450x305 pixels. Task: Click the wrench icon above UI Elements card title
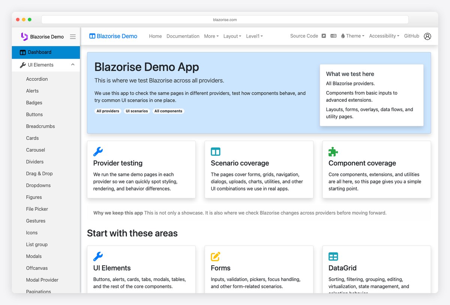tap(98, 256)
